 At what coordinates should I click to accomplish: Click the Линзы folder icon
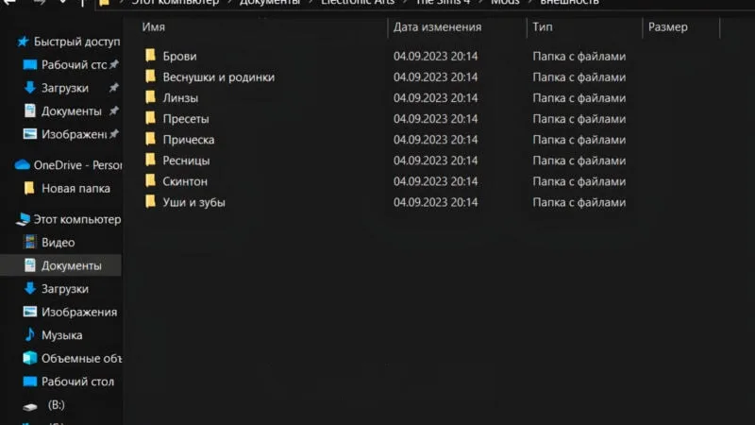(151, 97)
